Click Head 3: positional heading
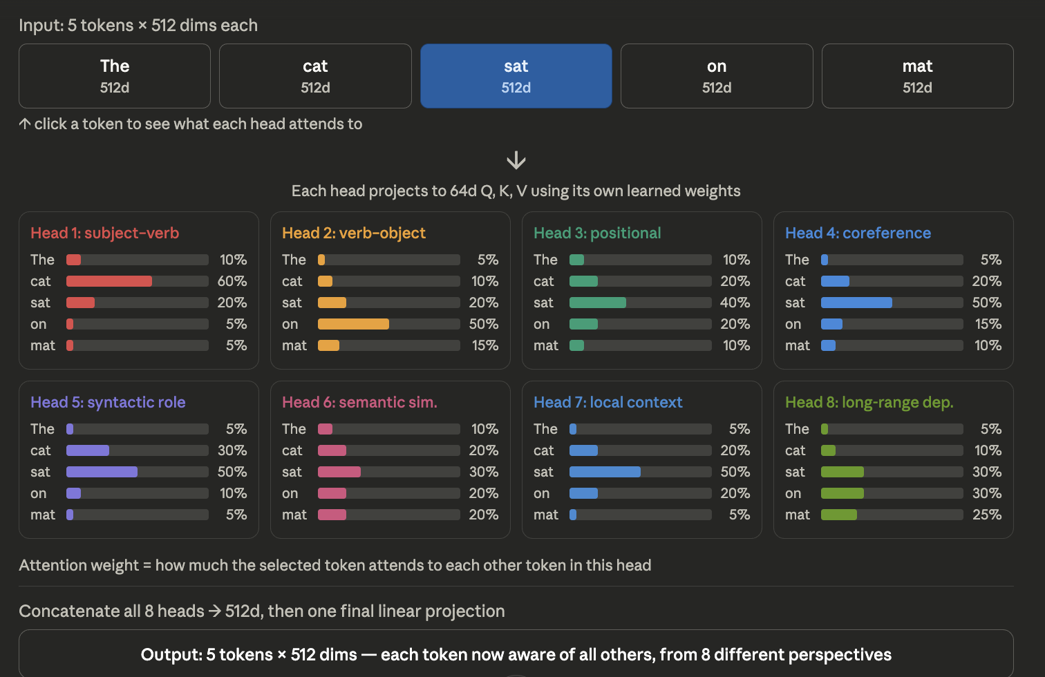1045x677 pixels. pos(597,233)
